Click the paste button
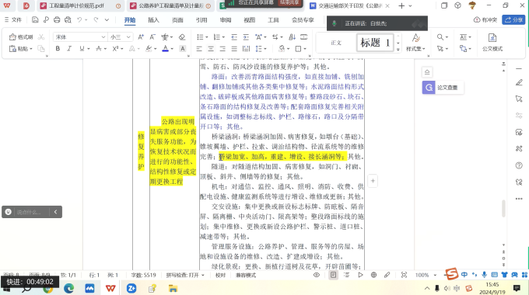529x295 pixels. click(20, 48)
